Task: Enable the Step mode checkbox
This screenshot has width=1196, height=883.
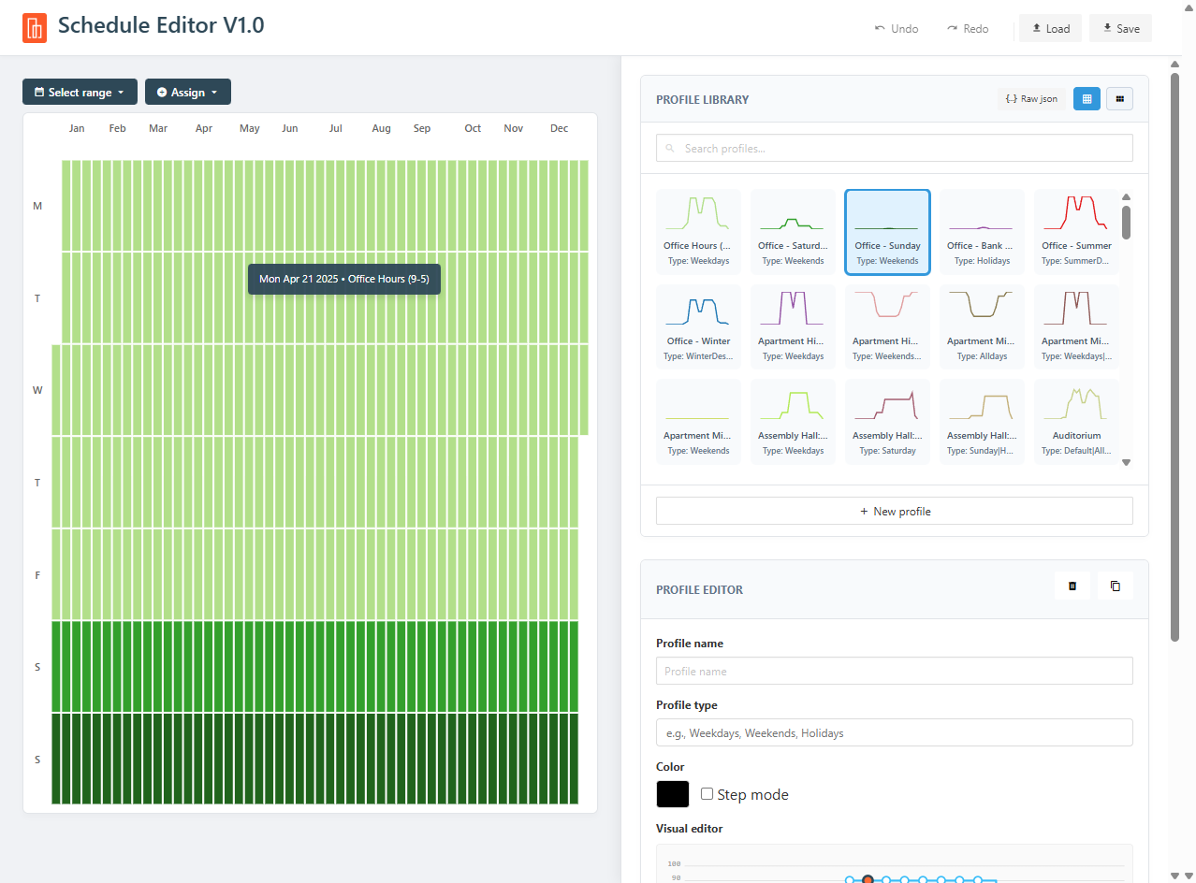Action: (707, 794)
